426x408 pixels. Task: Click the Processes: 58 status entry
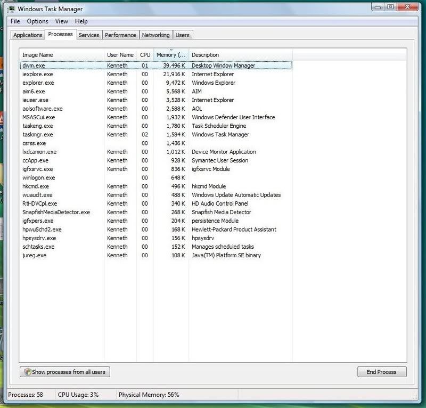[x=26, y=395]
